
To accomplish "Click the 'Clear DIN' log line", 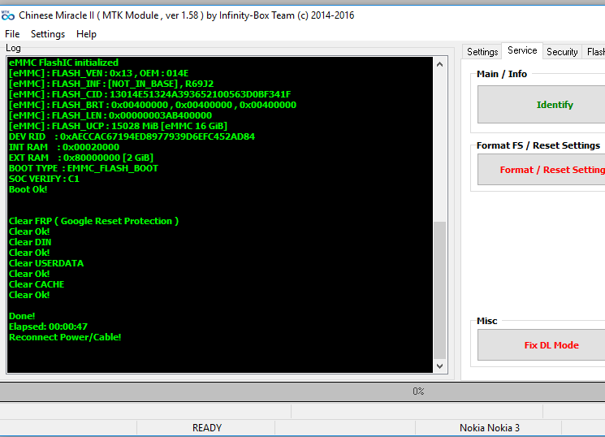I will 30,242.
